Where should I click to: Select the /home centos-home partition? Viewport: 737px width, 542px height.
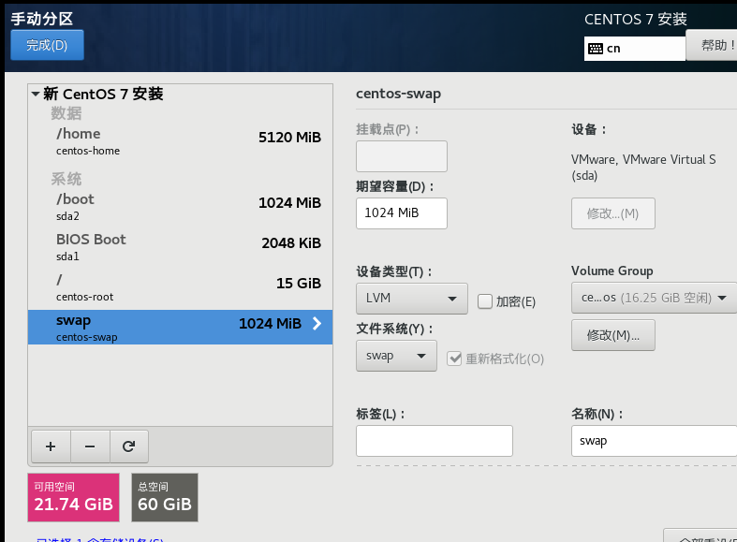pyautogui.click(x=180, y=141)
